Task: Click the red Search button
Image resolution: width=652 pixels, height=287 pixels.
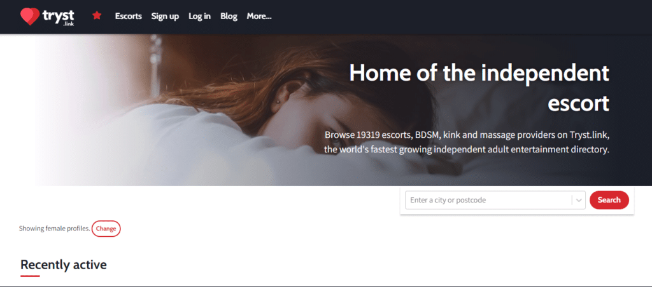Action: 609,200
